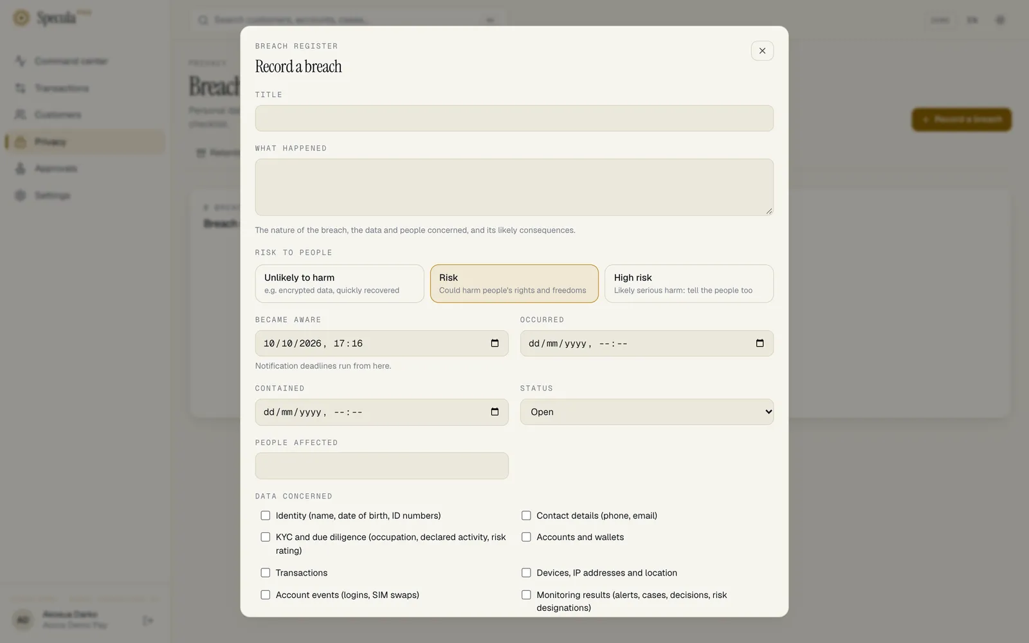Enable the Transactions checkbox under Data concerned

point(265,573)
